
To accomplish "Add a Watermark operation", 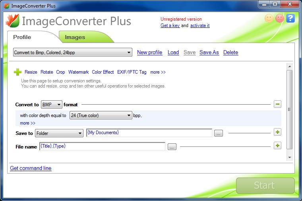I will coord(78,72).
